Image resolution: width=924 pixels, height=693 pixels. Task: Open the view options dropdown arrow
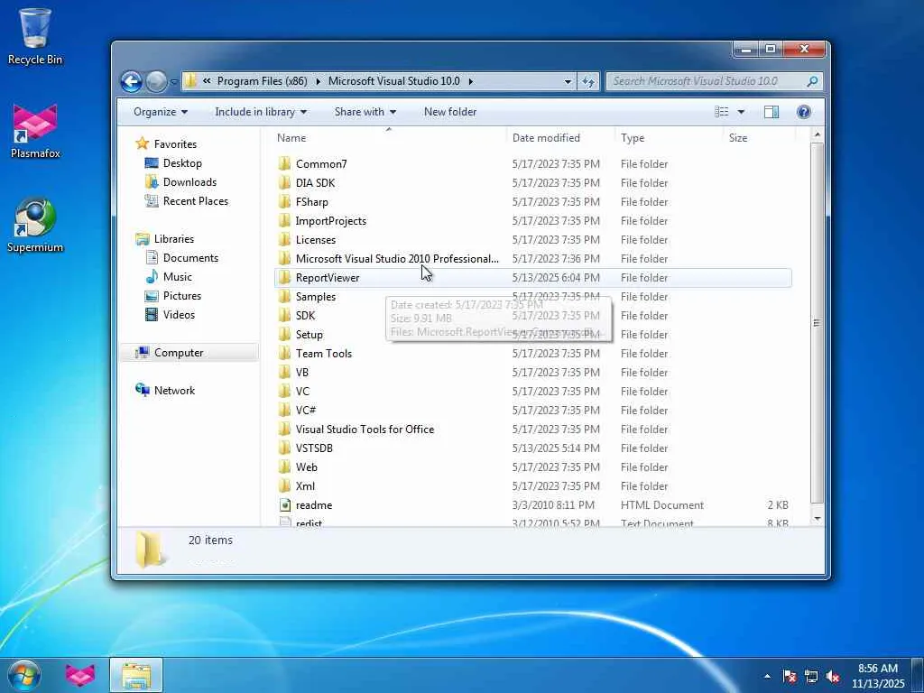coord(741,112)
